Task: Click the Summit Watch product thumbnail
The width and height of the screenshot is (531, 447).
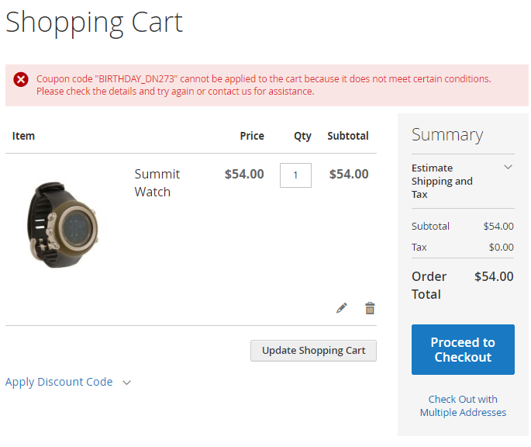Action: tap(64, 224)
